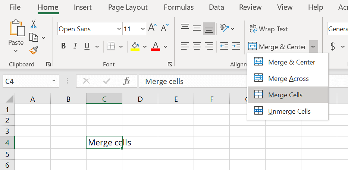Switch to the Insert ribbon tab
Image resolution: width=348 pixels, height=170 pixels.
83,7
